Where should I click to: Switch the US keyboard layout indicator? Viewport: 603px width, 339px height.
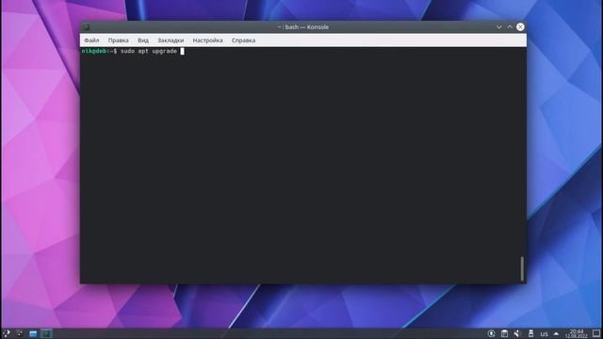[x=544, y=334]
